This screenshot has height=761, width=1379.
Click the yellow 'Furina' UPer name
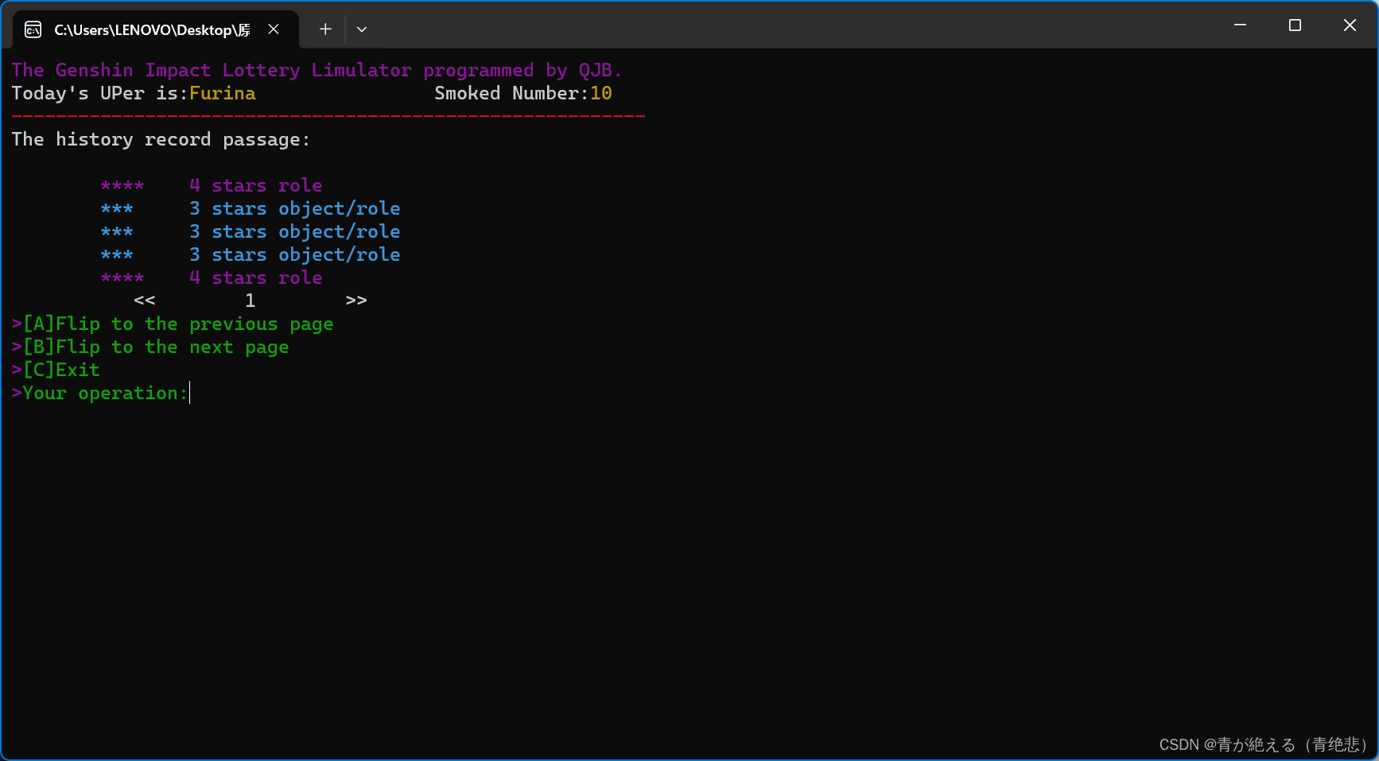click(x=223, y=93)
